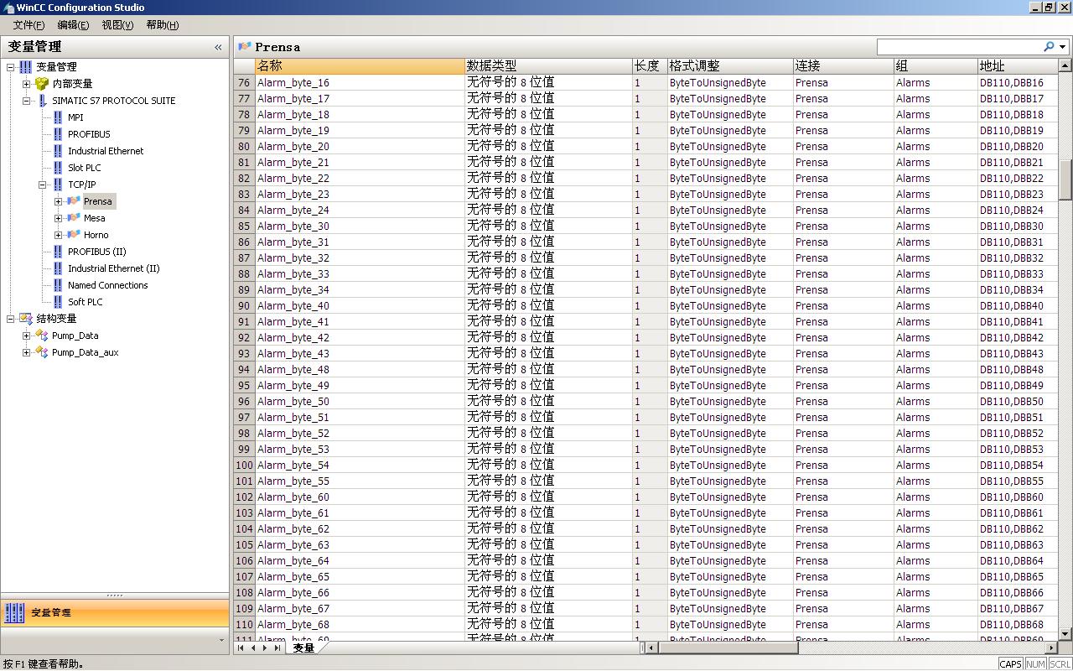Select the SIMATIC S7 PROTOCOL SUITE driver icon

click(x=42, y=101)
